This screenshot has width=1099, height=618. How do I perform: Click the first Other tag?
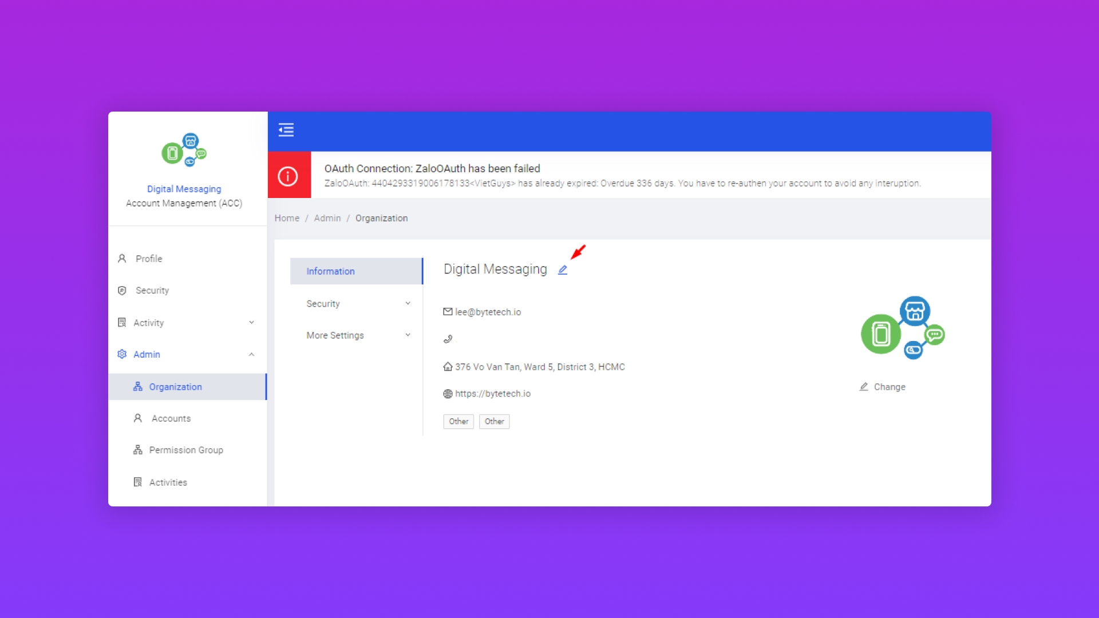click(458, 421)
